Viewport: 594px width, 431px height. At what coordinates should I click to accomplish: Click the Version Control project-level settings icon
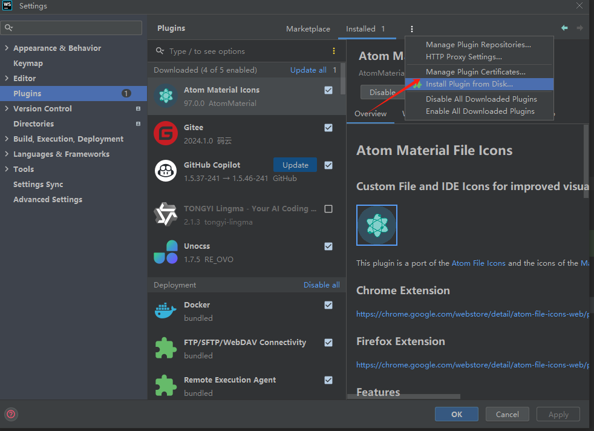[x=139, y=109]
